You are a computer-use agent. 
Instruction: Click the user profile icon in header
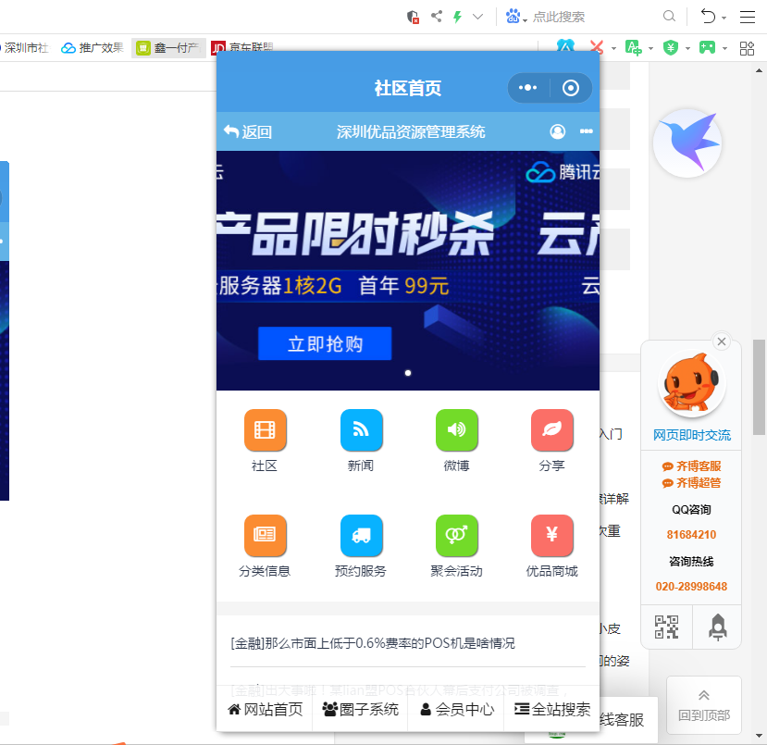(557, 131)
